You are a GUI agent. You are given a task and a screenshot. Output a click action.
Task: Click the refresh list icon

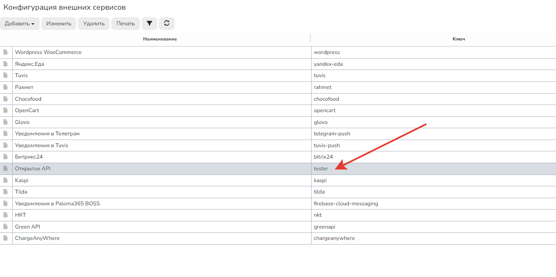point(167,24)
